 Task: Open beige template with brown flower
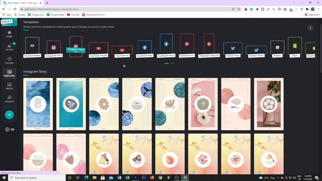(104, 104)
